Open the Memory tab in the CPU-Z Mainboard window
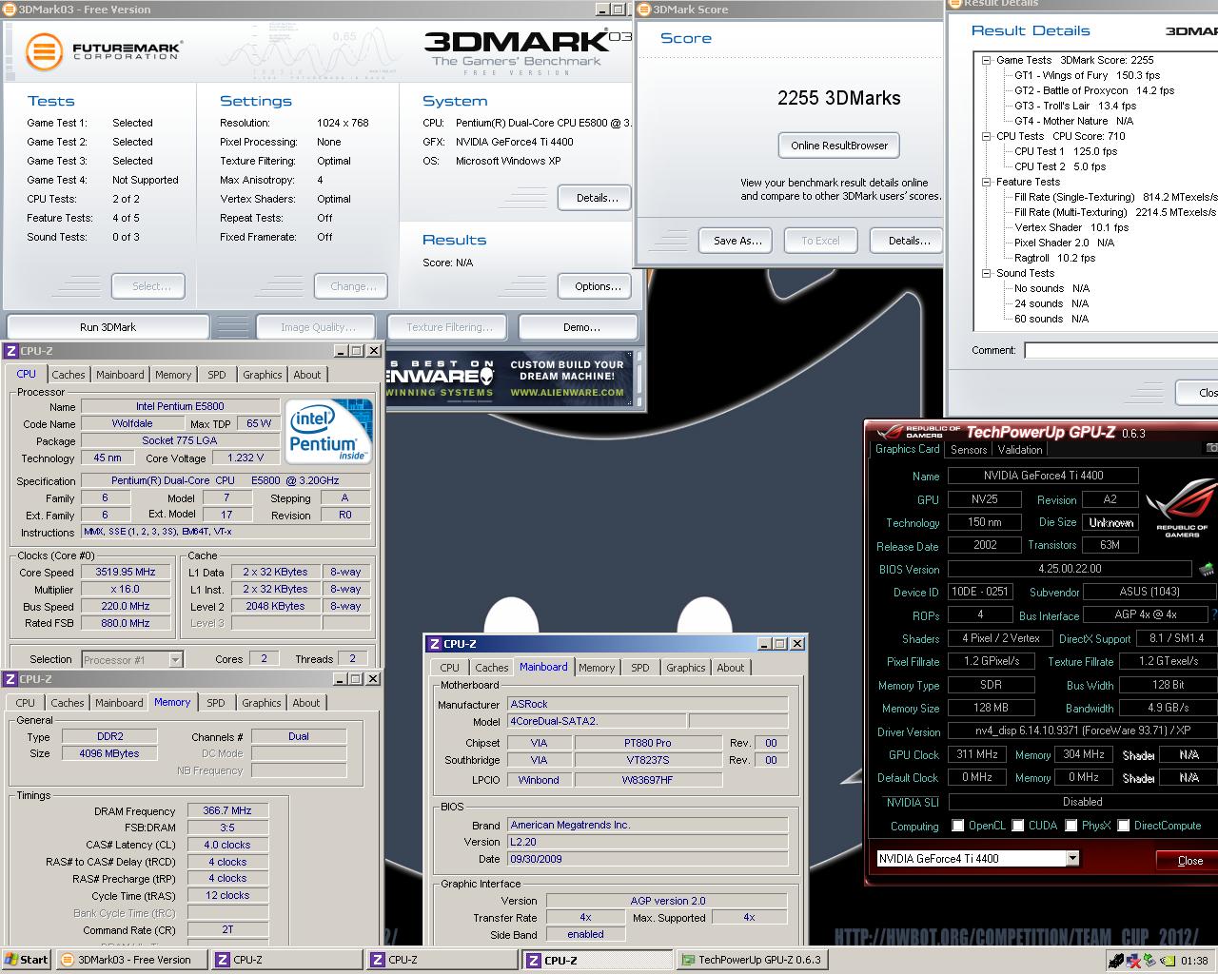This screenshot has width=1218, height=974. 597,668
